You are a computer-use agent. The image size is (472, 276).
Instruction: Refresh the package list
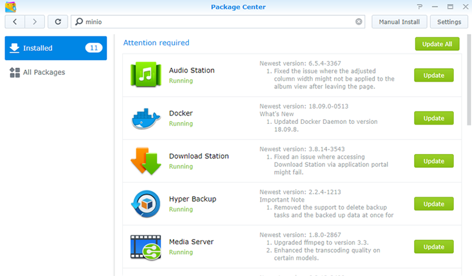(x=58, y=22)
